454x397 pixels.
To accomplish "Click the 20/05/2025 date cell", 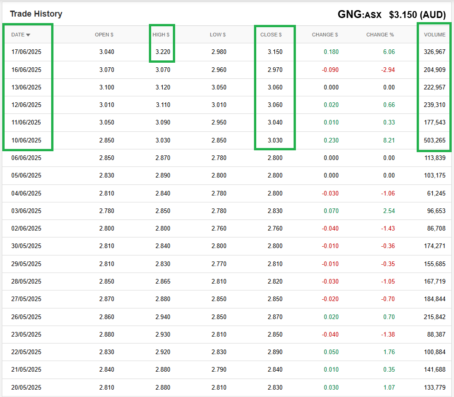I will point(26,387).
